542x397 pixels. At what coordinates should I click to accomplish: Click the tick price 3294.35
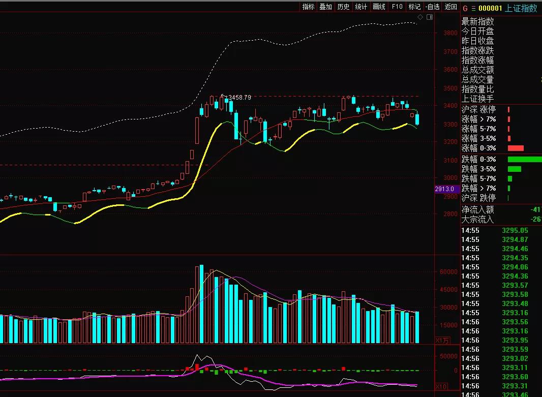coord(515,258)
